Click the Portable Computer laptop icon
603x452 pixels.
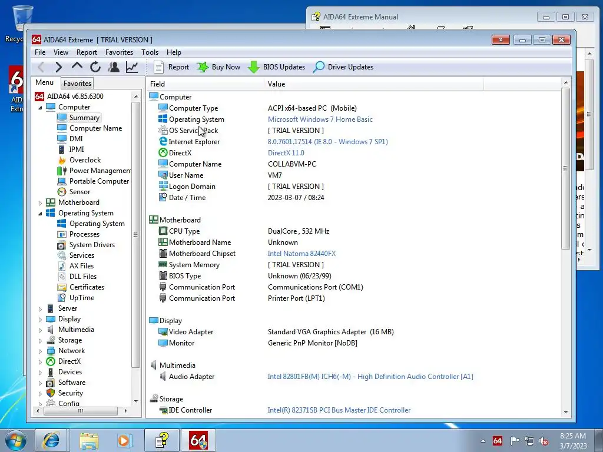(61, 181)
